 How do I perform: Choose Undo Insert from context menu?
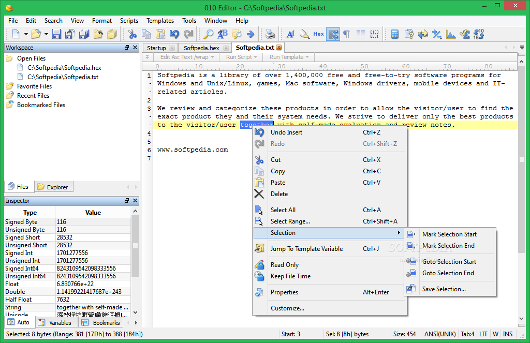point(330,132)
